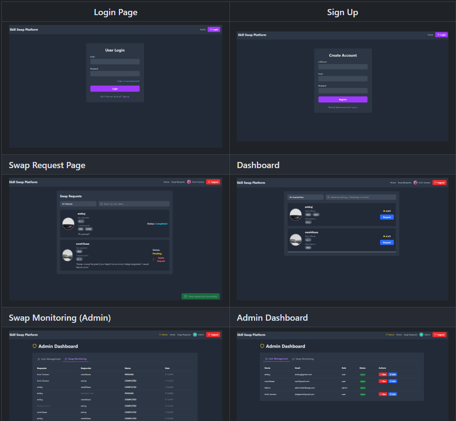Click the red Ban button for ambuj

tap(383, 374)
